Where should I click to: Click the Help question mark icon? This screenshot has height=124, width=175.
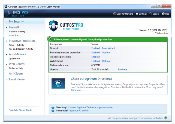click(163, 14)
